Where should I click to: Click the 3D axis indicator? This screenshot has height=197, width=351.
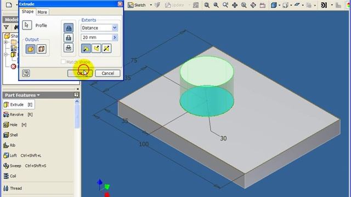[x=104, y=188]
